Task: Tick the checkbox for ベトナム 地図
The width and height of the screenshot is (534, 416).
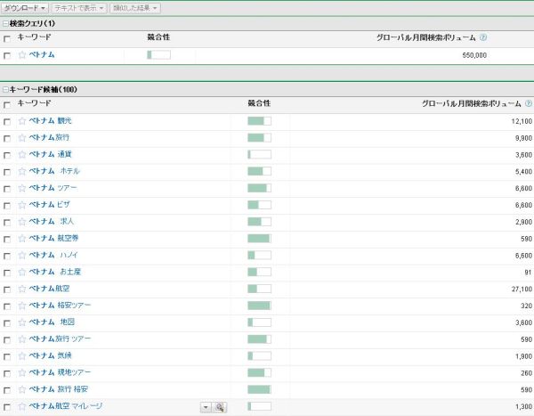Action: pyautogui.click(x=7, y=322)
